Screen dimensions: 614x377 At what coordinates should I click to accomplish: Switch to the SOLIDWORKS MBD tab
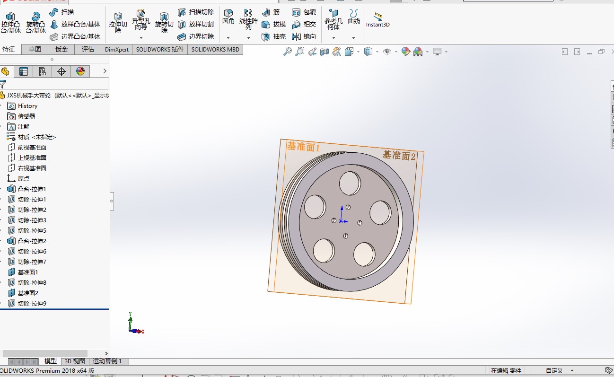(215, 49)
